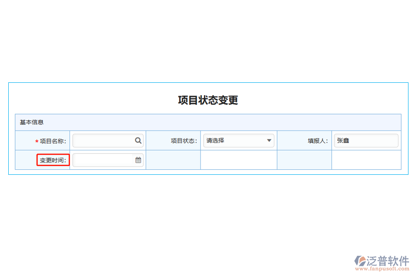414x276 pixels.
Task: Click the highlighted 变更时间 label
Action: click(x=52, y=160)
